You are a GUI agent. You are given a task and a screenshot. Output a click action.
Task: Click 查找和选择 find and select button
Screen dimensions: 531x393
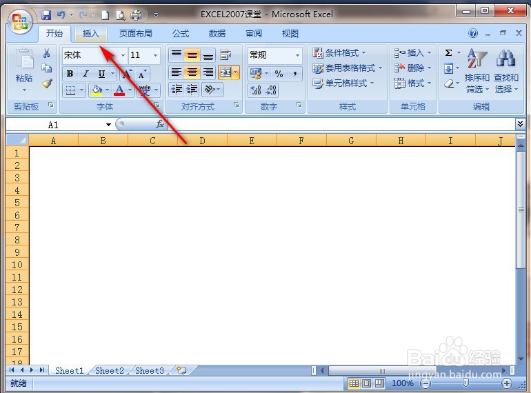pos(506,71)
